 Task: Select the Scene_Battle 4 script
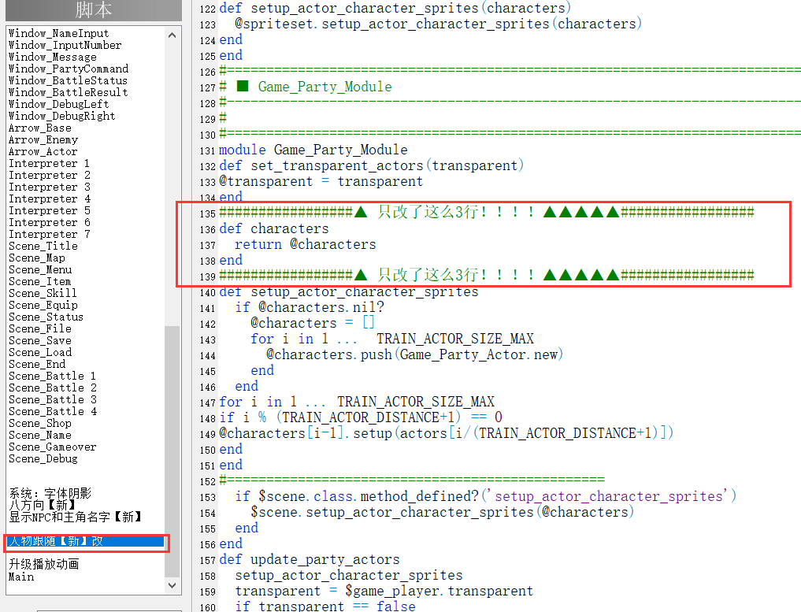tap(53, 411)
